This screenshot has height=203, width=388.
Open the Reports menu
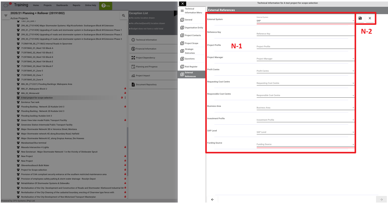(x=76, y=5)
